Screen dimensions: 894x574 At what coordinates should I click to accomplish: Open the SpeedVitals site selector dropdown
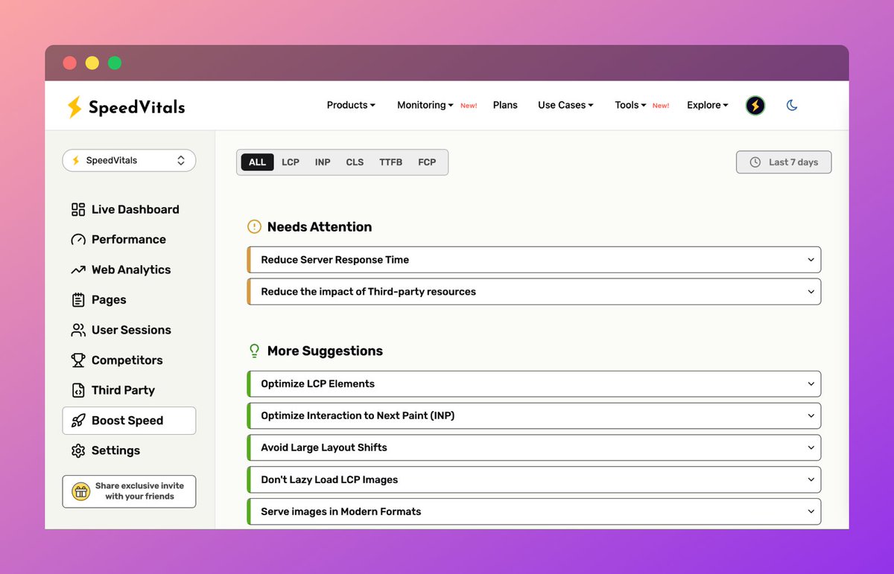point(129,161)
